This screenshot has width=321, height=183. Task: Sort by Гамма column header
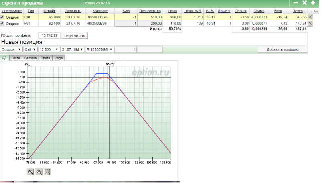tap(259, 11)
